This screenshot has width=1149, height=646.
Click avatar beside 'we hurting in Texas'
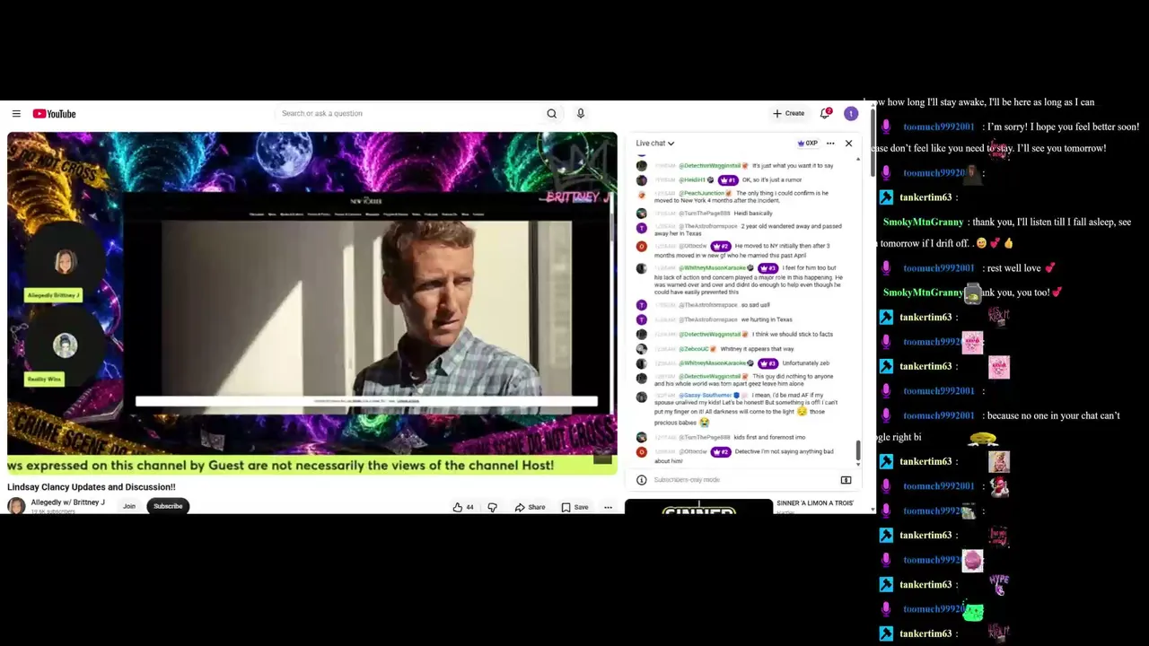click(641, 319)
